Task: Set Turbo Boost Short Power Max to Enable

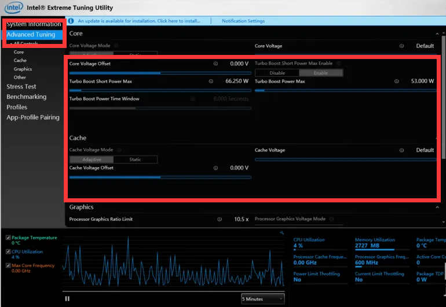Action: (321, 73)
